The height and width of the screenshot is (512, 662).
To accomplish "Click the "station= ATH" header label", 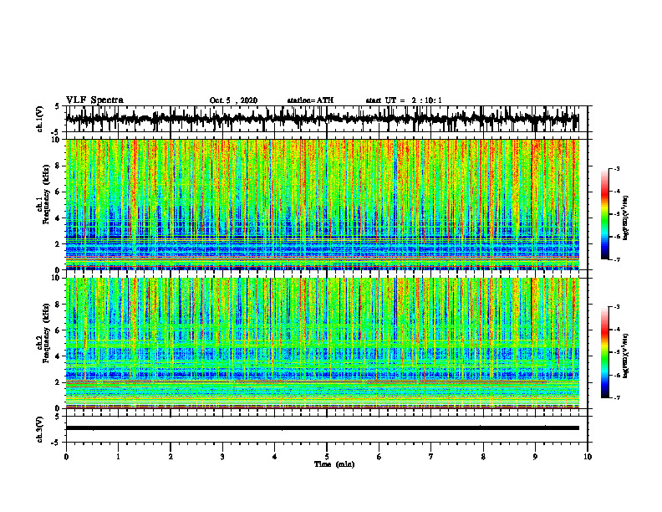I will 310,100.
